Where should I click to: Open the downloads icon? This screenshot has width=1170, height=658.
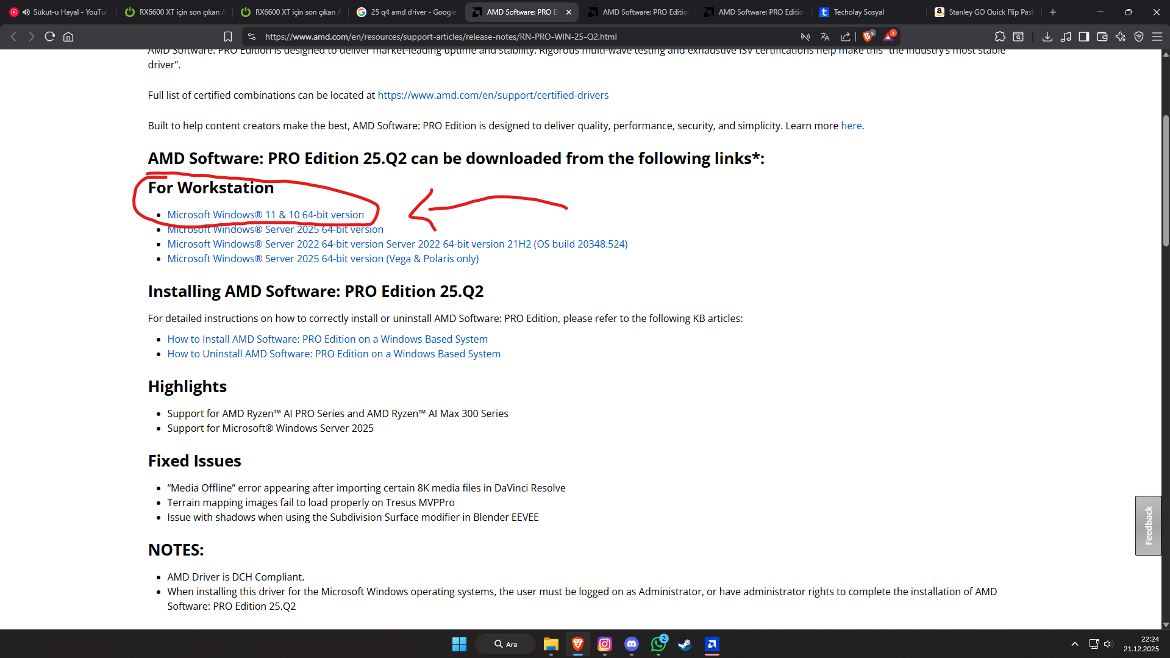1047,37
